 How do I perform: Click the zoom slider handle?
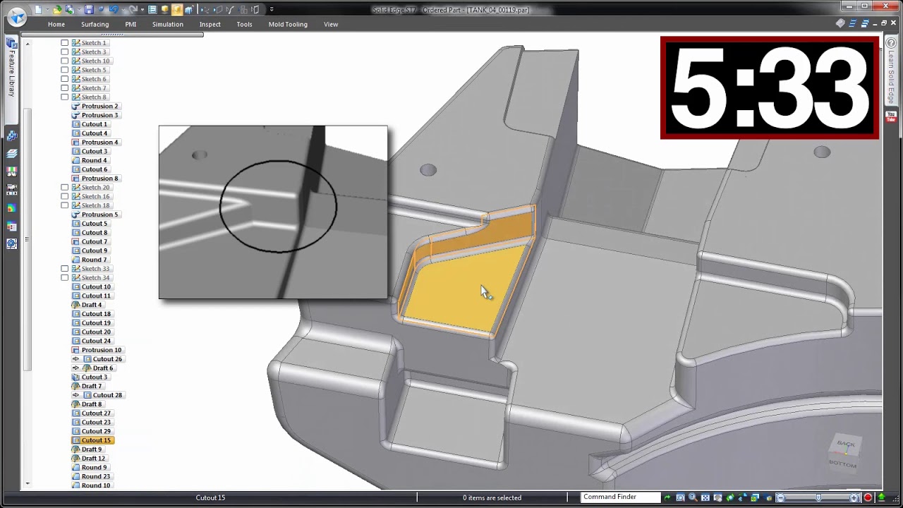coord(818,497)
